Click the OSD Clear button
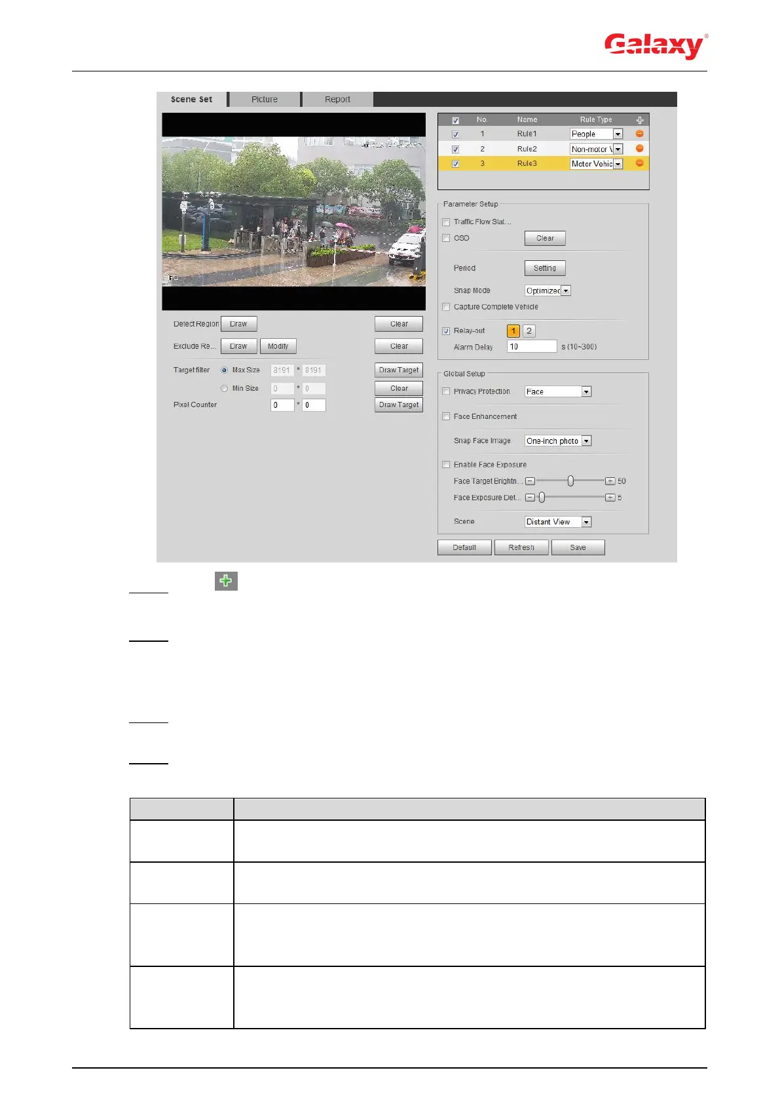Image resolution: width=780 pixels, height=1104 pixels. (545, 238)
